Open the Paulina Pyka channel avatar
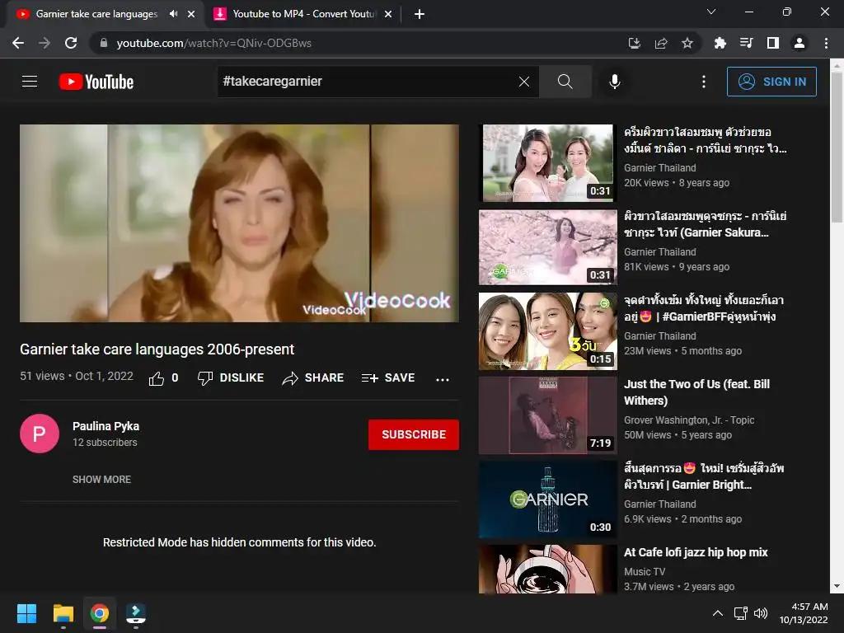844x633 pixels. 40,434
